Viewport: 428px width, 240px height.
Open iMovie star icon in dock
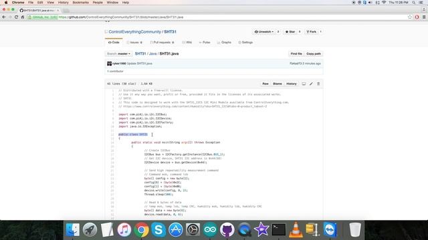[261, 229]
